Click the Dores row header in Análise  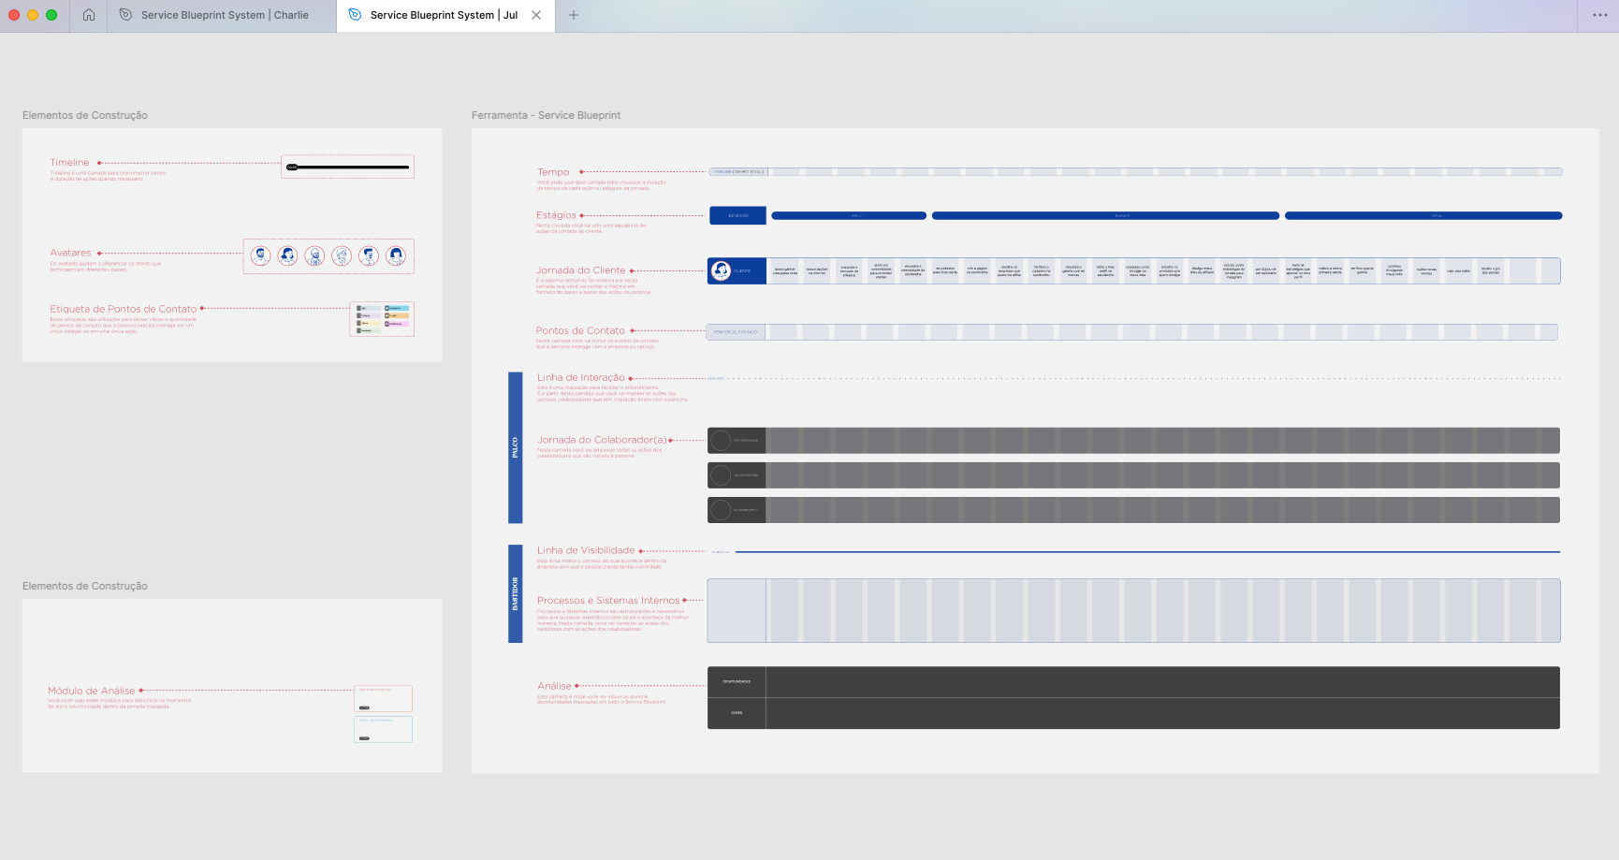[x=737, y=713]
